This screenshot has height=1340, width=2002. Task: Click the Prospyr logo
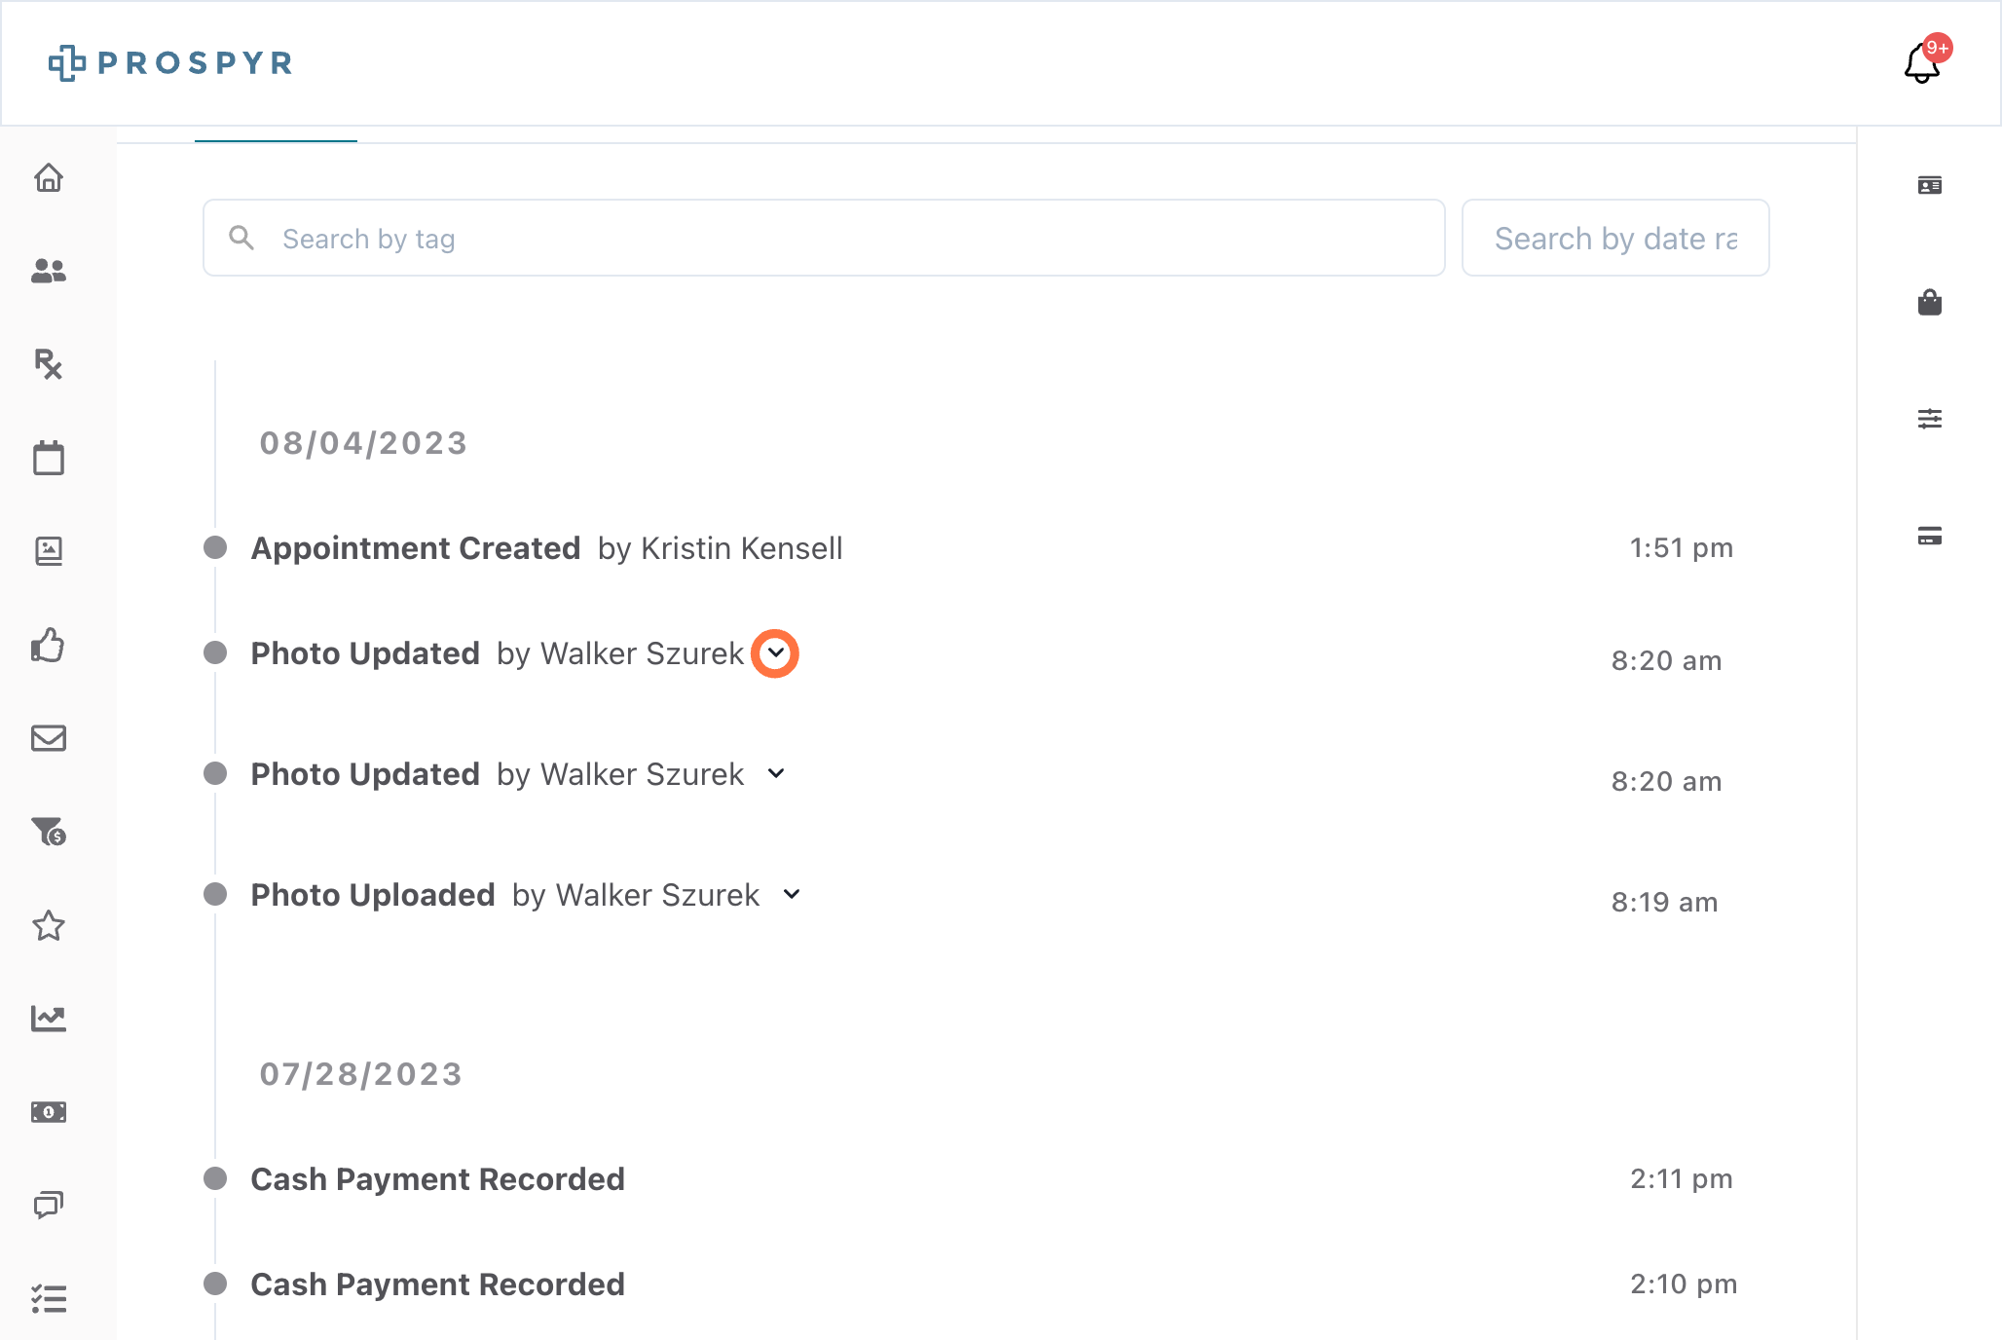coord(171,63)
